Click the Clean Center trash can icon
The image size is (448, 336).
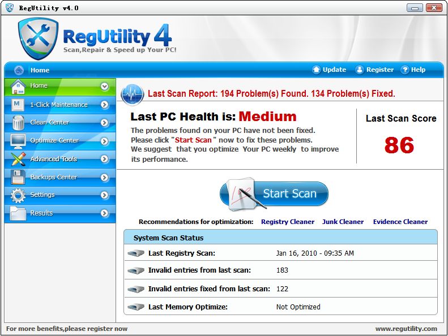pyautogui.click(x=18, y=123)
